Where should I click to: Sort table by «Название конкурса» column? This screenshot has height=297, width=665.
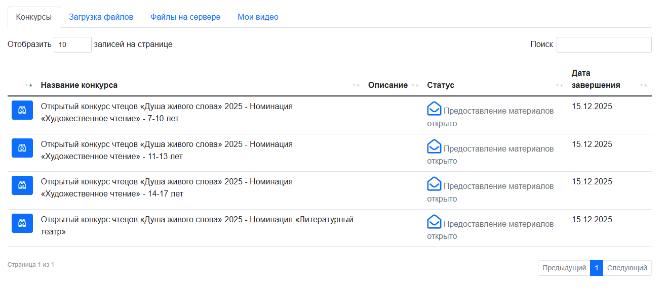pos(79,85)
